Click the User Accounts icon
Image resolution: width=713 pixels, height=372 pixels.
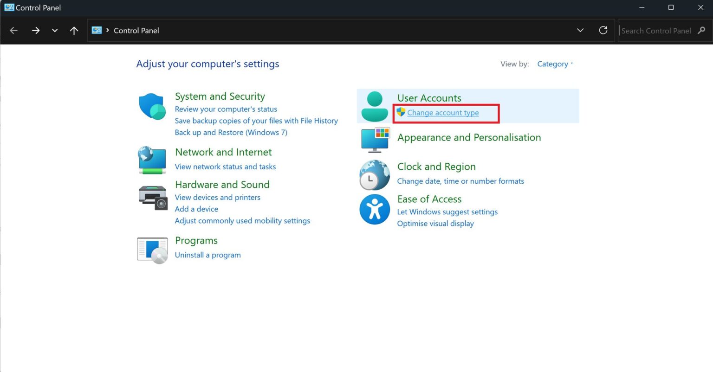[x=374, y=105]
